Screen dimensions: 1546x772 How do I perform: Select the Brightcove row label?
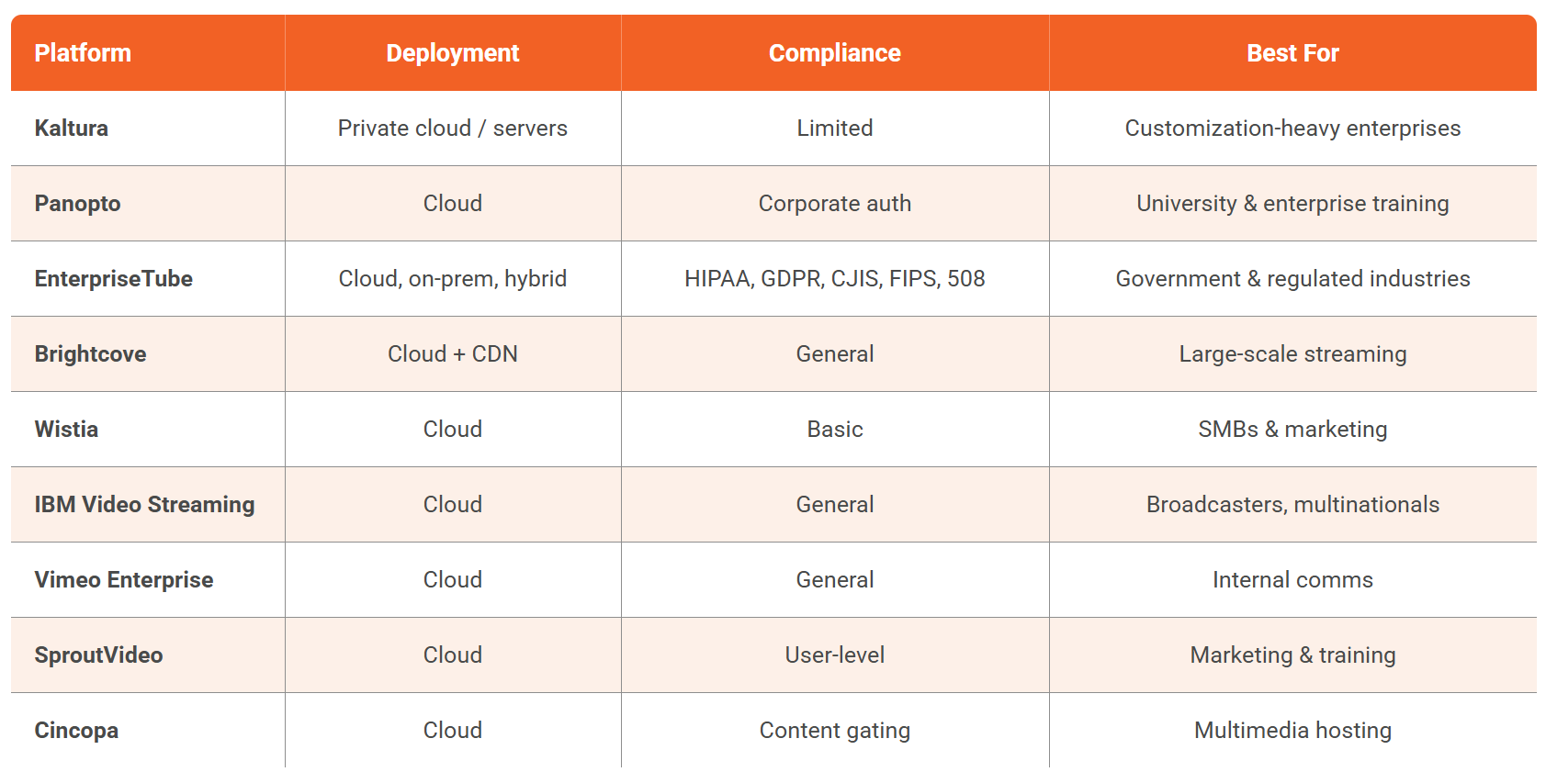[91, 354]
